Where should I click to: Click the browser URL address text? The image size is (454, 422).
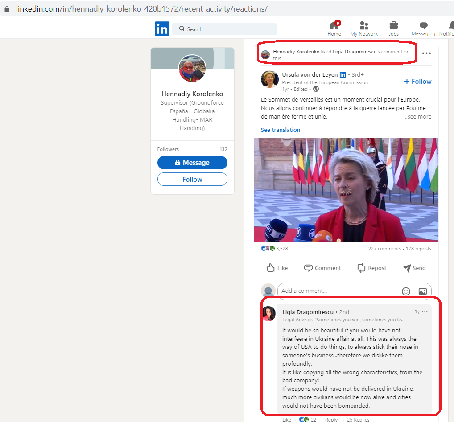click(x=141, y=9)
